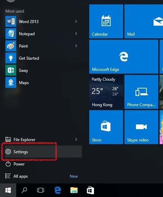Open the photo tile beside Phone Companion
Image resolution: width=163 pixels, height=197 pixels.
coord(161,92)
